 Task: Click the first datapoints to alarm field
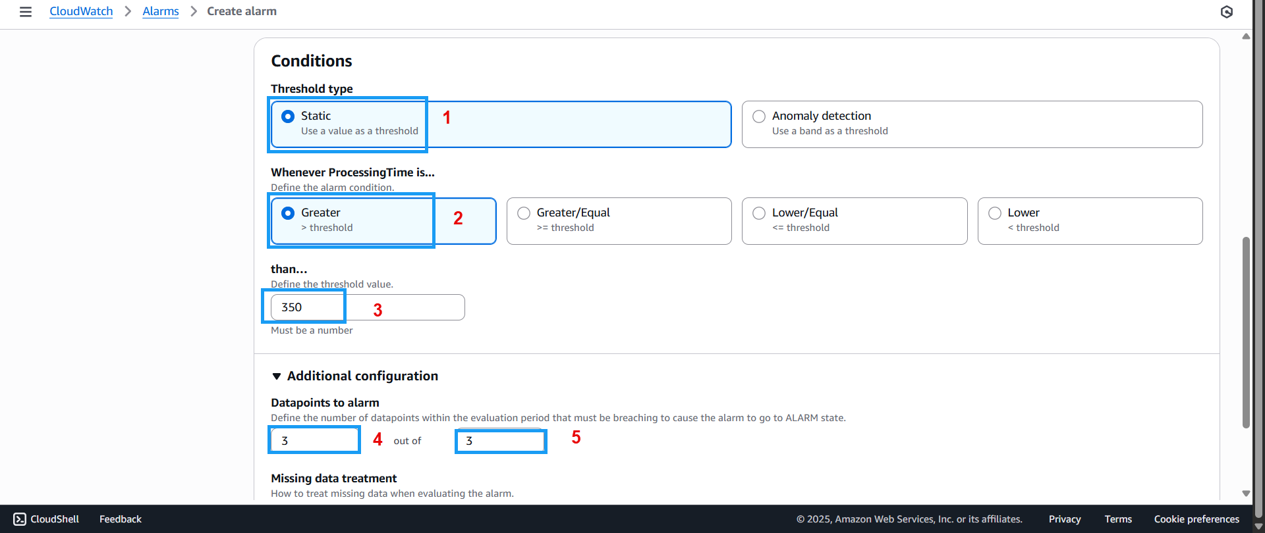[314, 440]
